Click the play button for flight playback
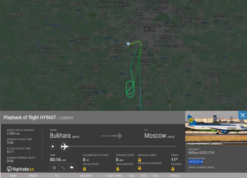 coord(53,146)
